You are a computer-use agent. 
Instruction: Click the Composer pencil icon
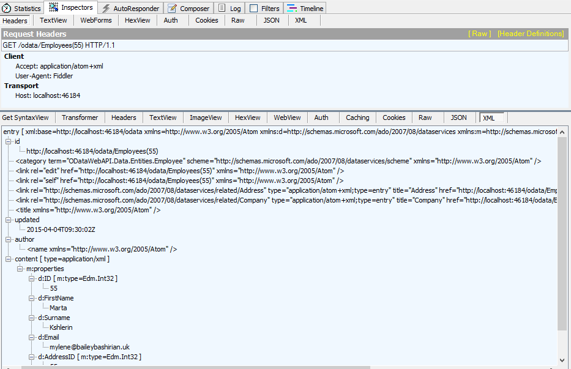[x=172, y=9]
